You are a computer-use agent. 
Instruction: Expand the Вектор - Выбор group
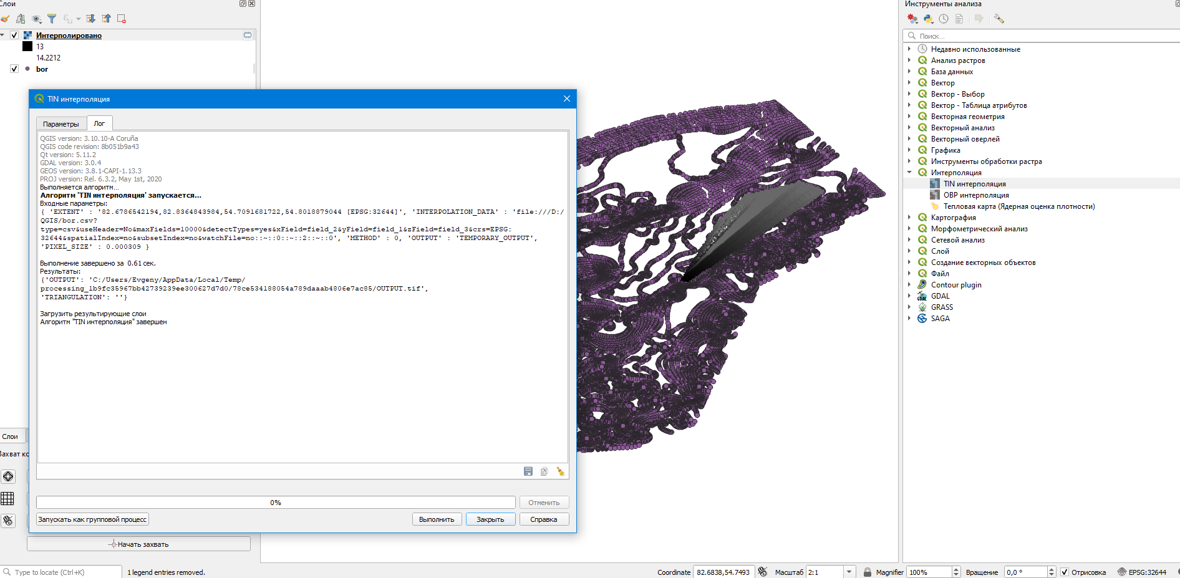[x=909, y=94]
